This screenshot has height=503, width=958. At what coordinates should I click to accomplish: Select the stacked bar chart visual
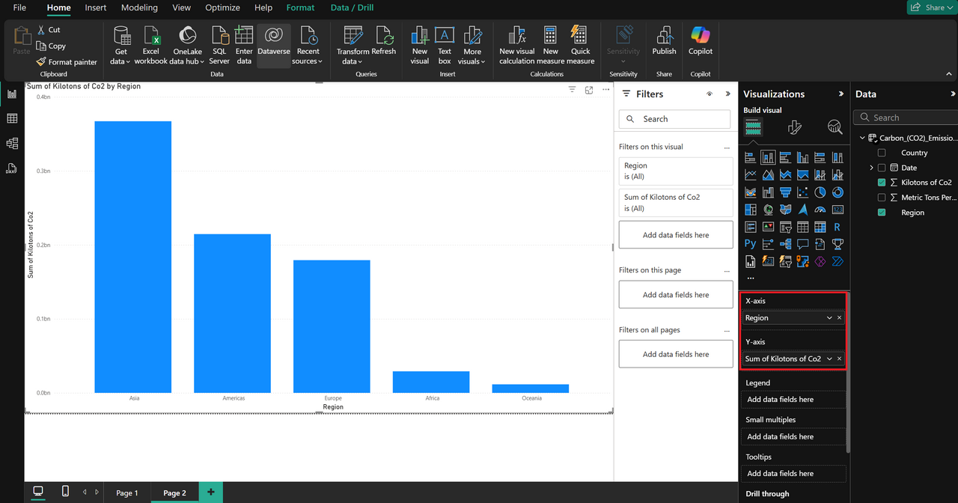[750, 157]
